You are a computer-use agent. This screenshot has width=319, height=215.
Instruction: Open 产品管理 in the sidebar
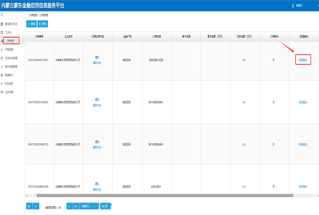[9, 50]
